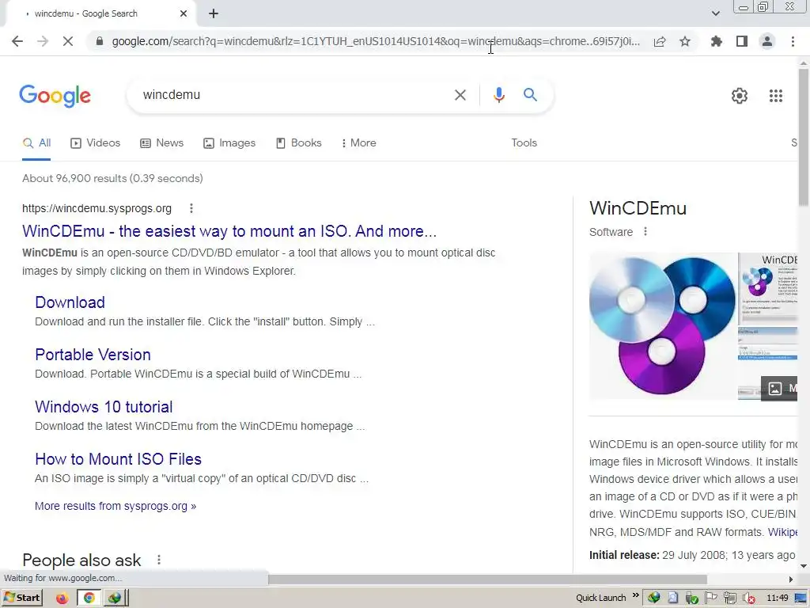Open People also ask options menu

coord(158,560)
